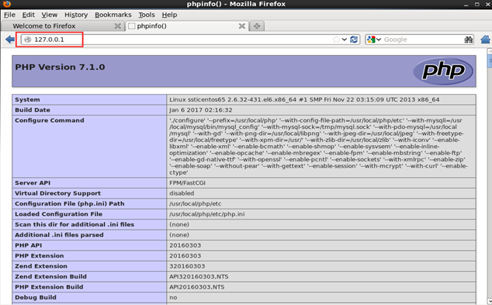Click the API320160303,NTS value

[x=199, y=276]
